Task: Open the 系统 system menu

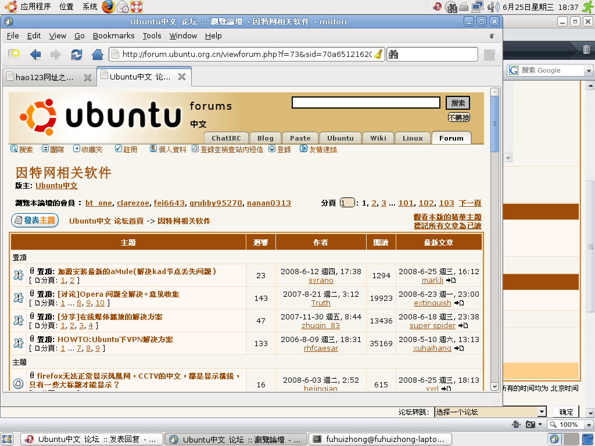Action: click(89, 6)
